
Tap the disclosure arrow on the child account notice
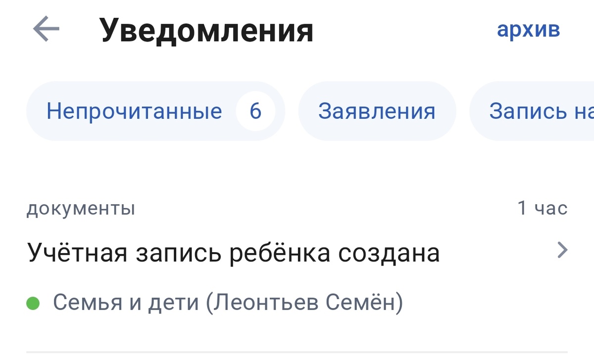click(562, 250)
